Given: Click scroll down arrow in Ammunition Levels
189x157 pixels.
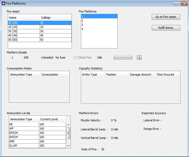Looking at the screenshot, I should [x=68, y=146].
